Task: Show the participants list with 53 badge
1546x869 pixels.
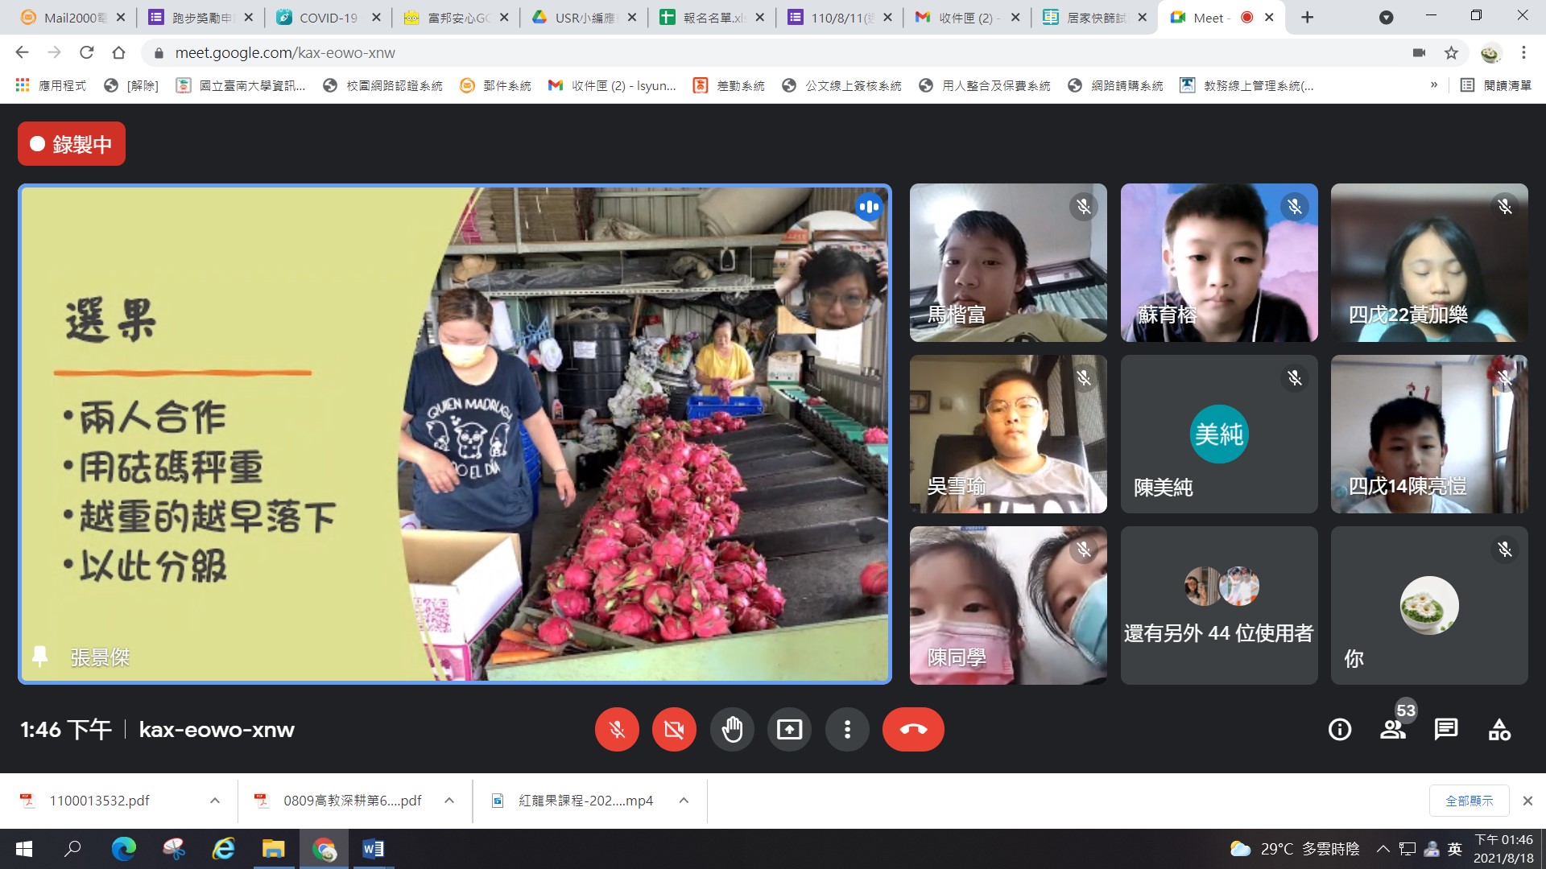Action: [x=1393, y=730]
